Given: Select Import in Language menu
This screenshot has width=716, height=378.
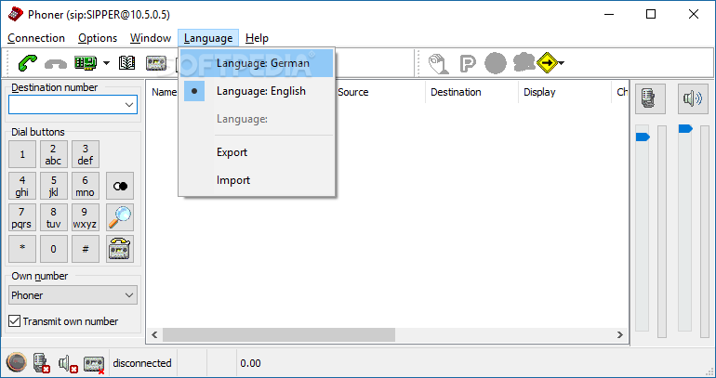Looking at the screenshot, I should (x=258, y=180).
